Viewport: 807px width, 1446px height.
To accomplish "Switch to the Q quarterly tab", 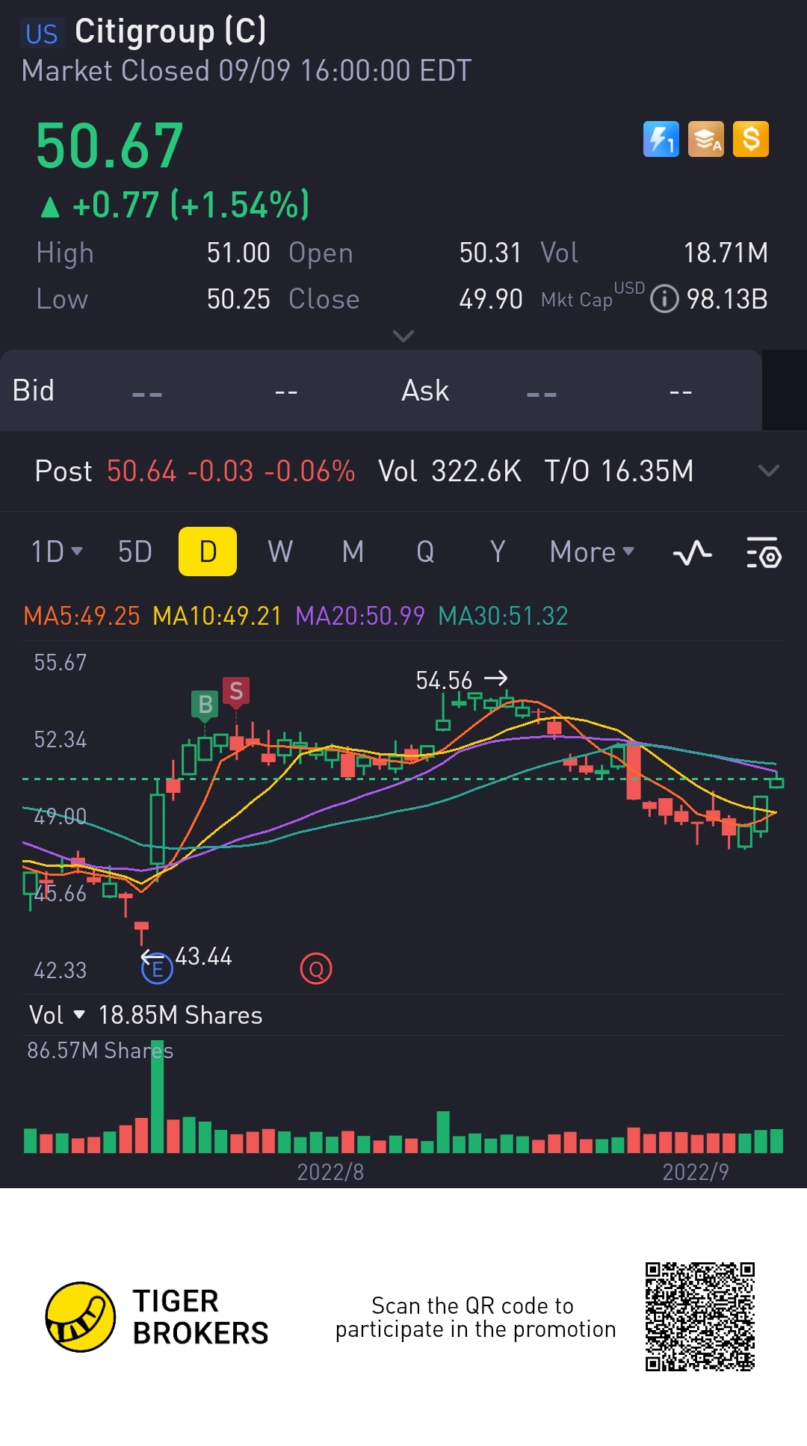I will tap(425, 551).
